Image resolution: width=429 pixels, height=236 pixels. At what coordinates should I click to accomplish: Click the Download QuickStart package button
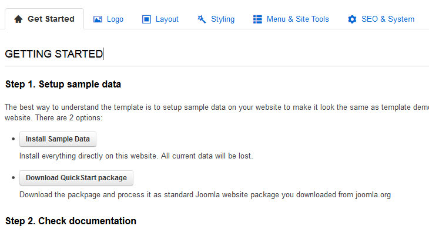[x=76, y=177]
